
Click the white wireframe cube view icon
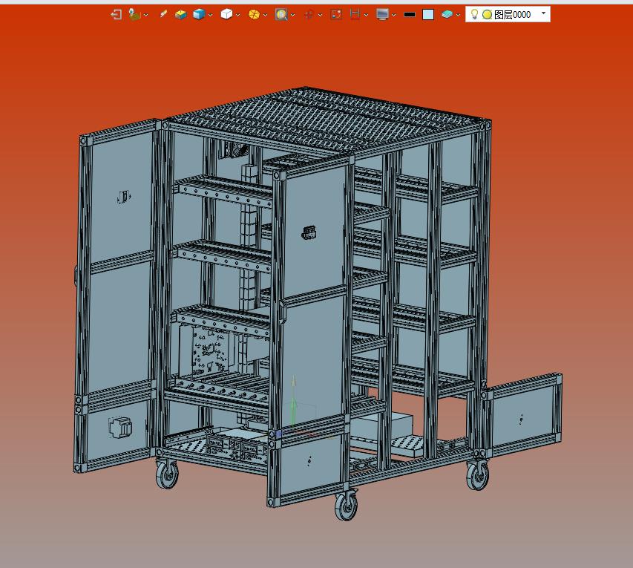tap(226, 14)
